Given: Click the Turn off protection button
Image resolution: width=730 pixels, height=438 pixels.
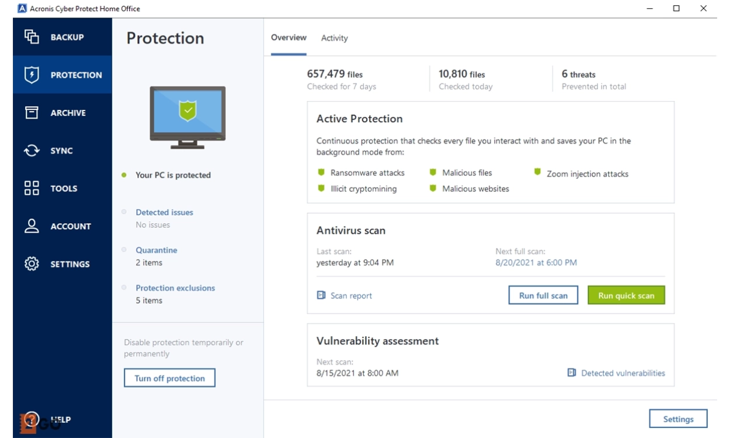Looking at the screenshot, I should pyautogui.click(x=169, y=378).
